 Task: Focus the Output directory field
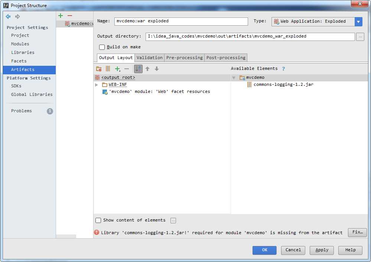coord(250,36)
